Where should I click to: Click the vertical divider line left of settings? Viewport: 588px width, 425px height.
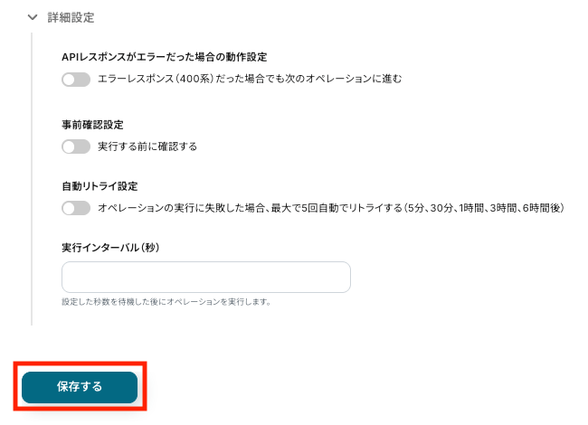(x=32, y=181)
